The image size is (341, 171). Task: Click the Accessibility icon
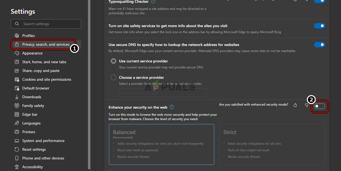coord(17,167)
